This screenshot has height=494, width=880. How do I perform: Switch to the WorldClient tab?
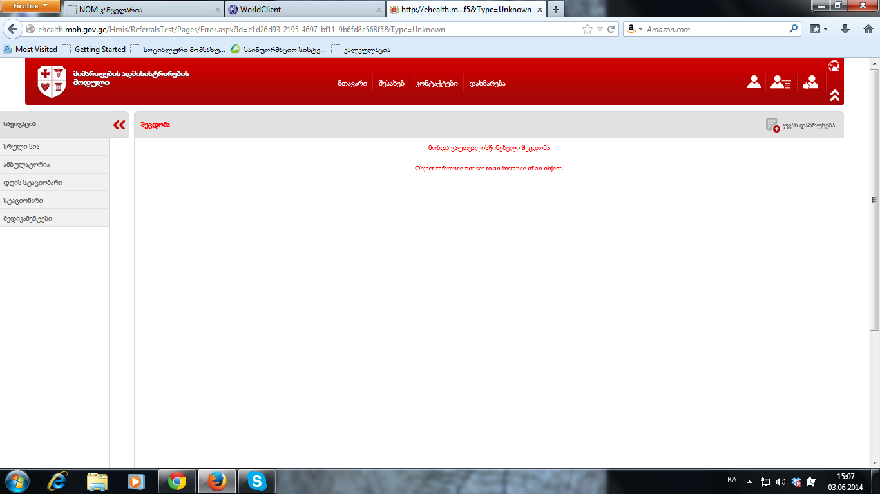click(x=300, y=10)
